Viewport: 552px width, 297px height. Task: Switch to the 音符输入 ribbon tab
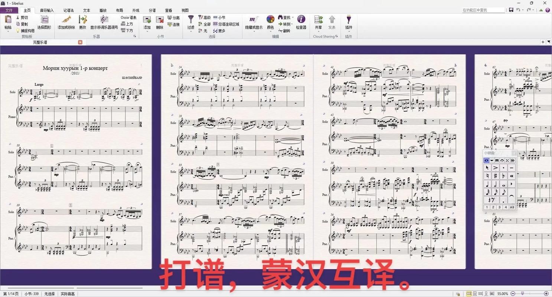click(x=47, y=10)
